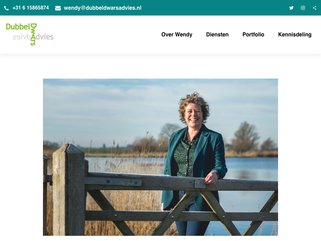
Task: Click the hero photo of Wendy
Action: (x=160, y=157)
